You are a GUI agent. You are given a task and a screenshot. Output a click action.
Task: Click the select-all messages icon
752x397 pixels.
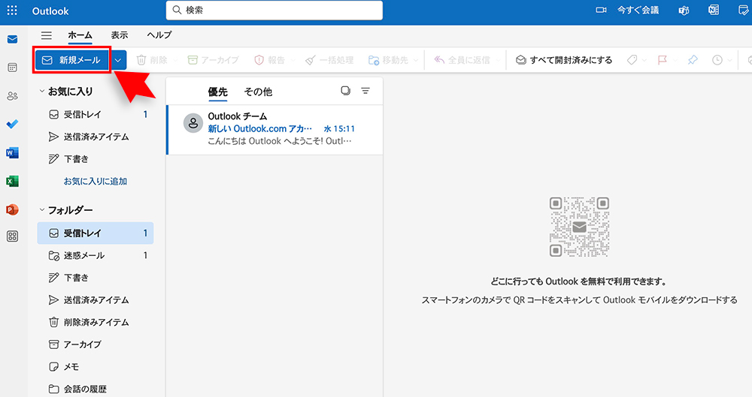(x=345, y=91)
